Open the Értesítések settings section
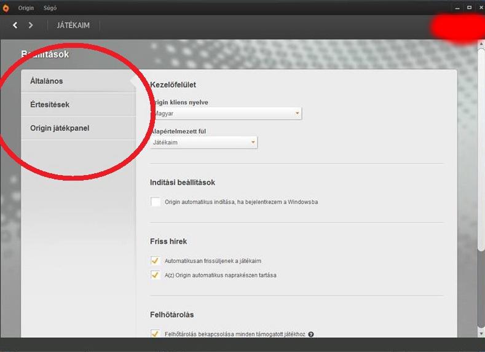 coord(50,104)
